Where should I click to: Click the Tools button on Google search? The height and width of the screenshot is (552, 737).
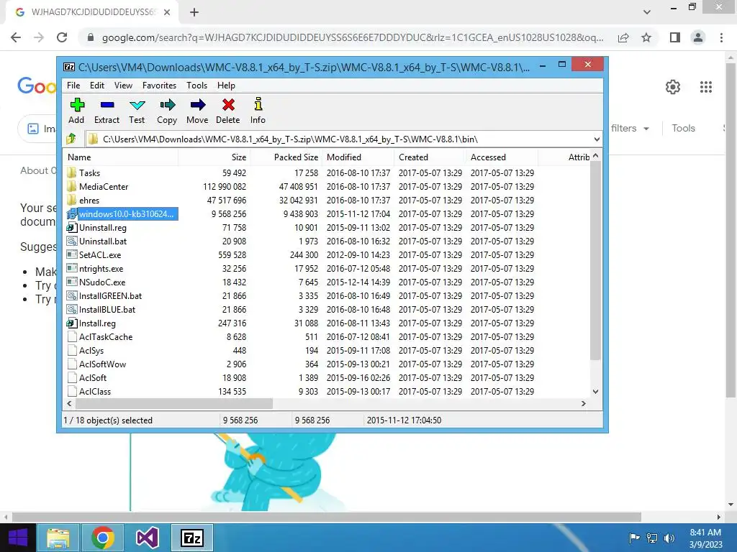click(683, 128)
